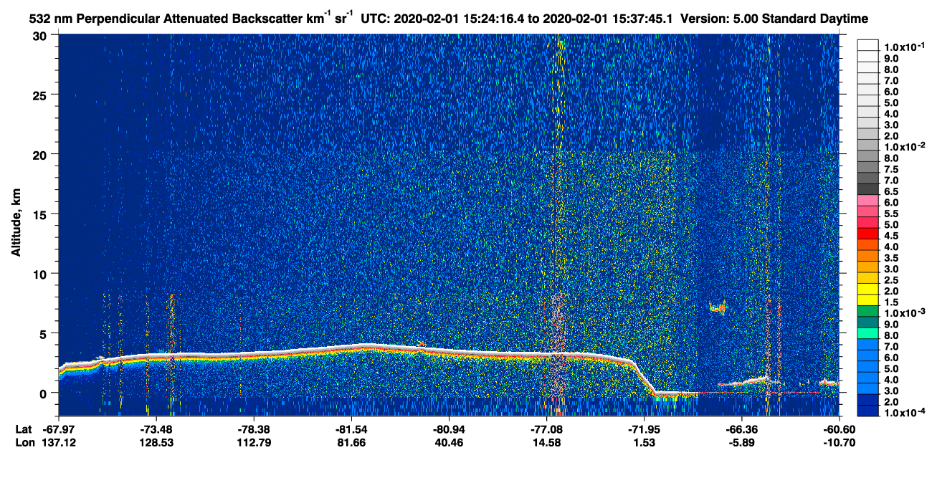
Task: Click longitude value "112.79"
Action: point(255,442)
